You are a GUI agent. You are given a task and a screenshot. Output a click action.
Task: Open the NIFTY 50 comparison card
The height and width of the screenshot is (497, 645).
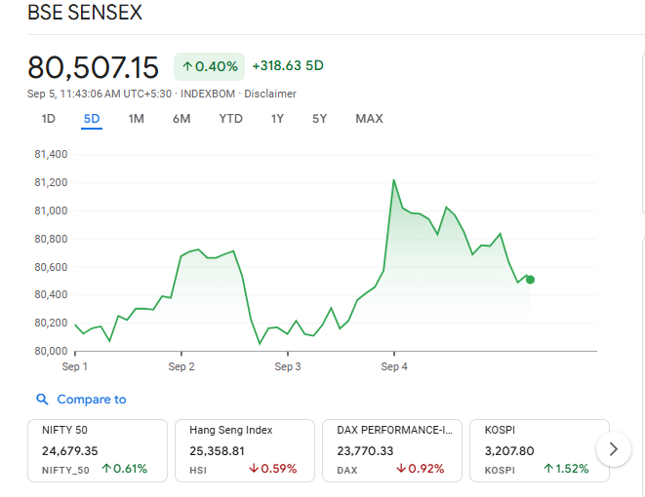[x=97, y=449]
